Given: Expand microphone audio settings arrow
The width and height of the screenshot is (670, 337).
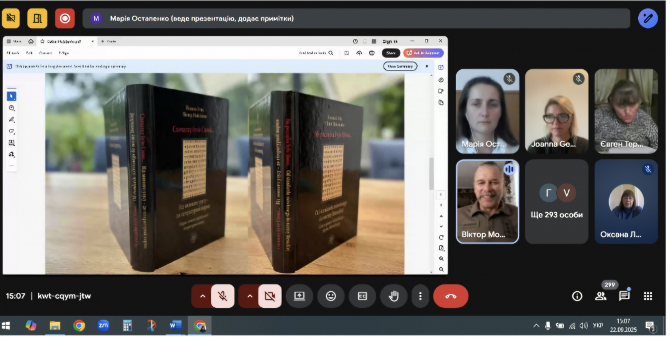Looking at the screenshot, I should (x=202, y=296).
